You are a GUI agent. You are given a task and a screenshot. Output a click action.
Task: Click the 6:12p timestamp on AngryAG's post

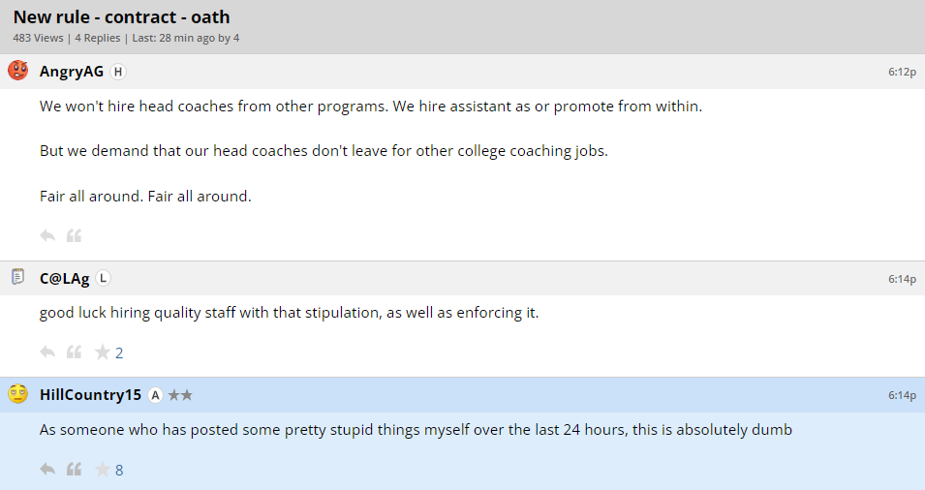902,72
